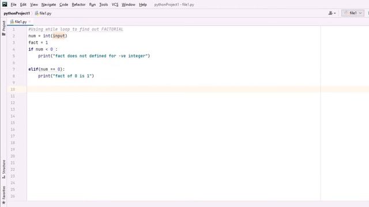Open the Window menu

(128, 5)
